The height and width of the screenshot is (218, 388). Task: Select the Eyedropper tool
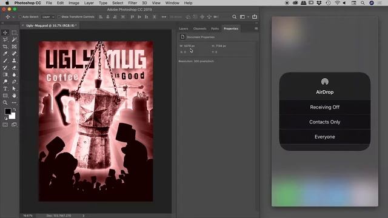5,53
